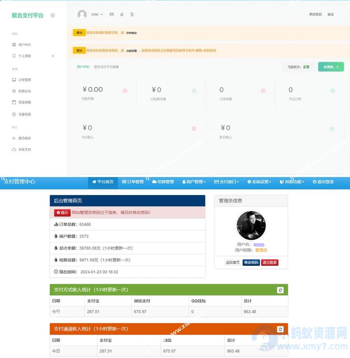Expand 系统设置 dropdown in admin navbar
The height and width of the screenshot is (358, 350).
click(259, 182)
